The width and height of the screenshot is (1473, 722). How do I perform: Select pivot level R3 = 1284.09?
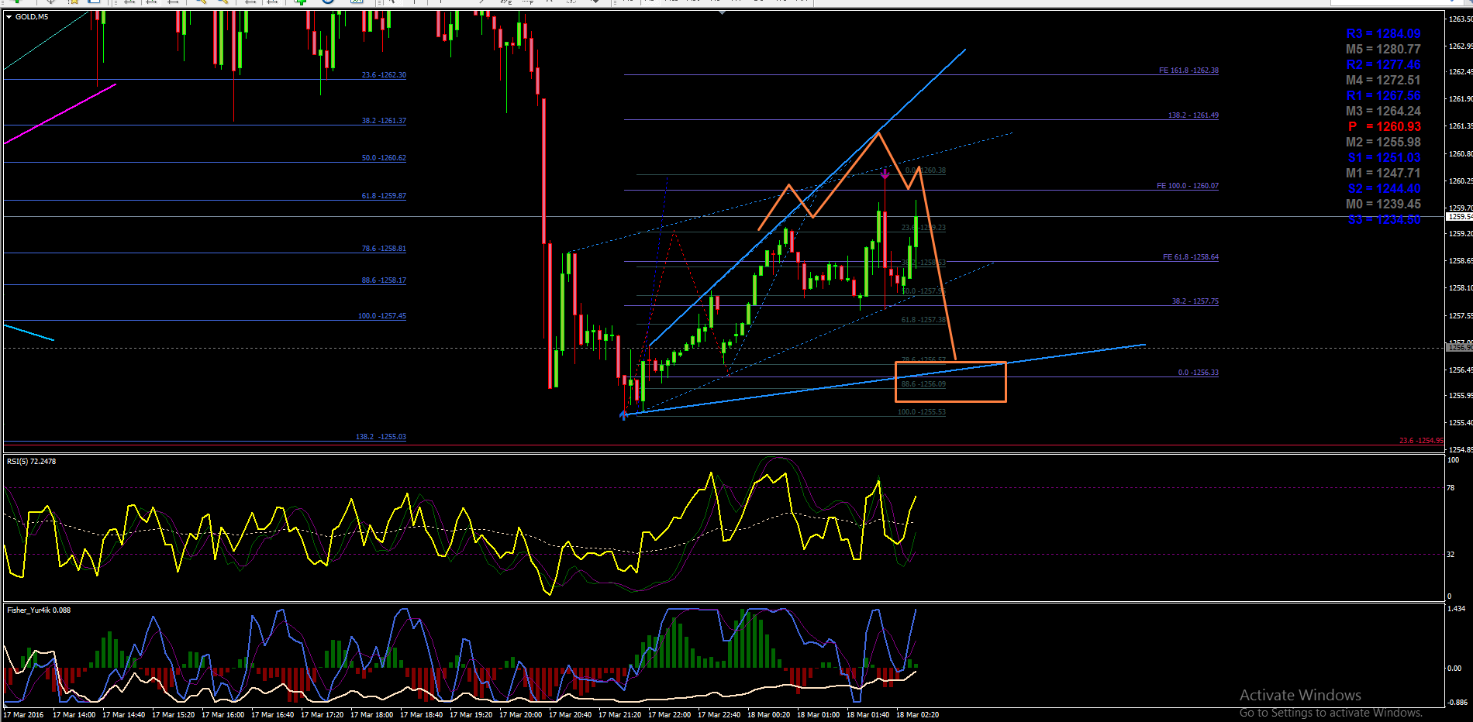tap(1383, 34)
